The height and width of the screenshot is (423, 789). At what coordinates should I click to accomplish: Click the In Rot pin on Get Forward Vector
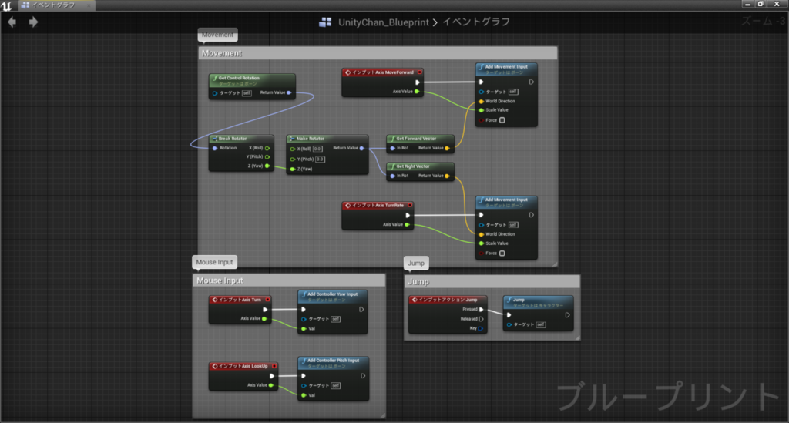[392, 149]
